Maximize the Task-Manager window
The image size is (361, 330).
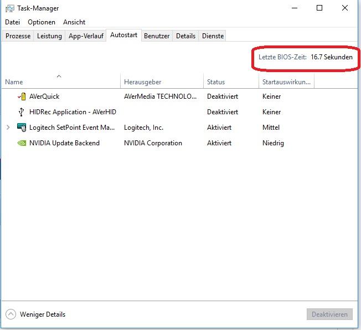point(319,8)
